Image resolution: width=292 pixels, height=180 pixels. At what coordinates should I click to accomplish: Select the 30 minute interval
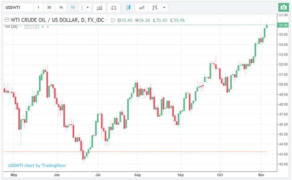[49, 8]
